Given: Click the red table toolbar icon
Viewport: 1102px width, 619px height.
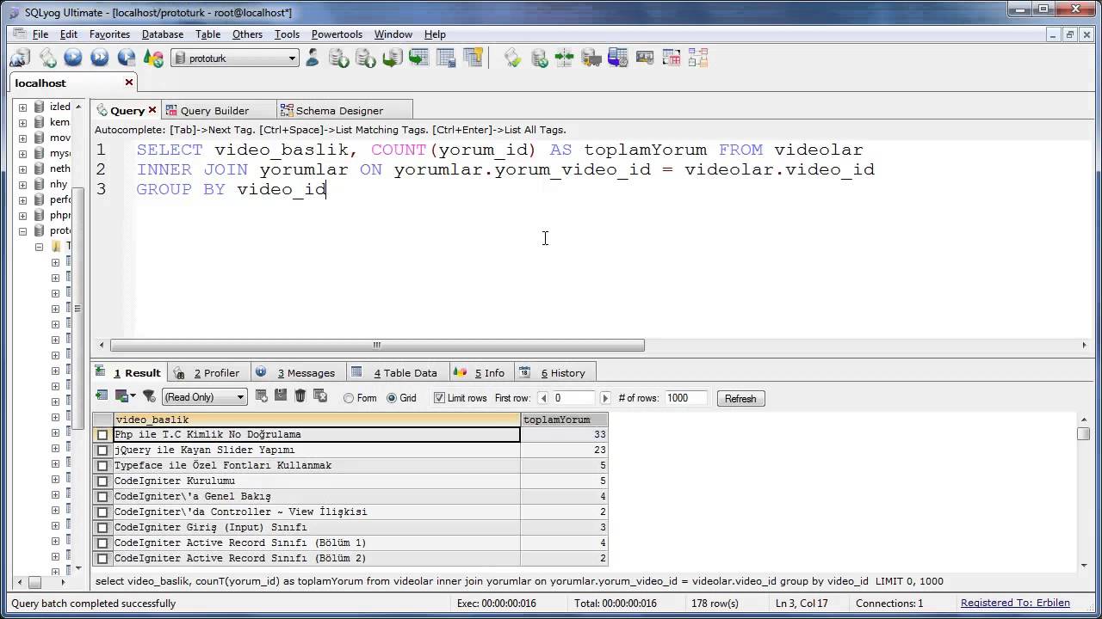Looking at the screenshot, I should pyautogui.click(x=672, y=58).
